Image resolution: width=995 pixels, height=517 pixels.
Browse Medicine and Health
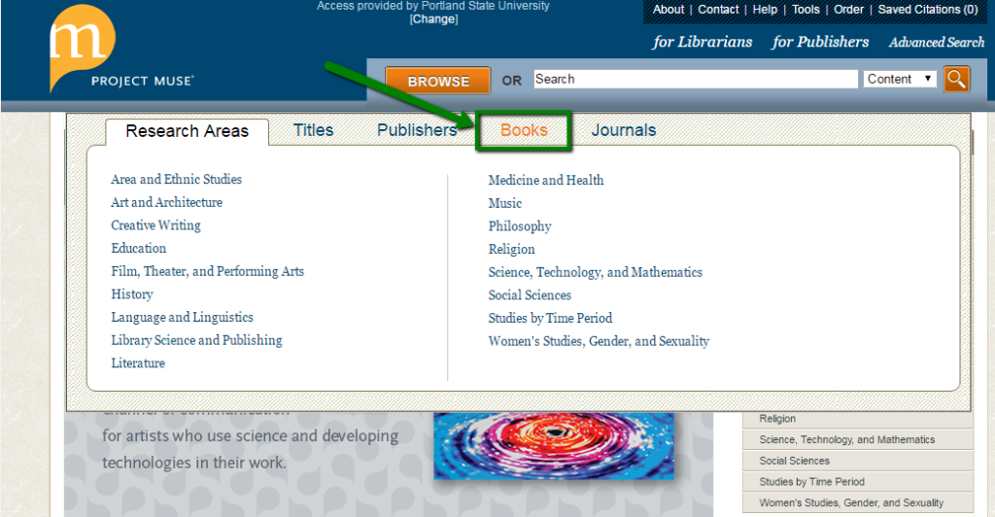[x=546, y=180]
